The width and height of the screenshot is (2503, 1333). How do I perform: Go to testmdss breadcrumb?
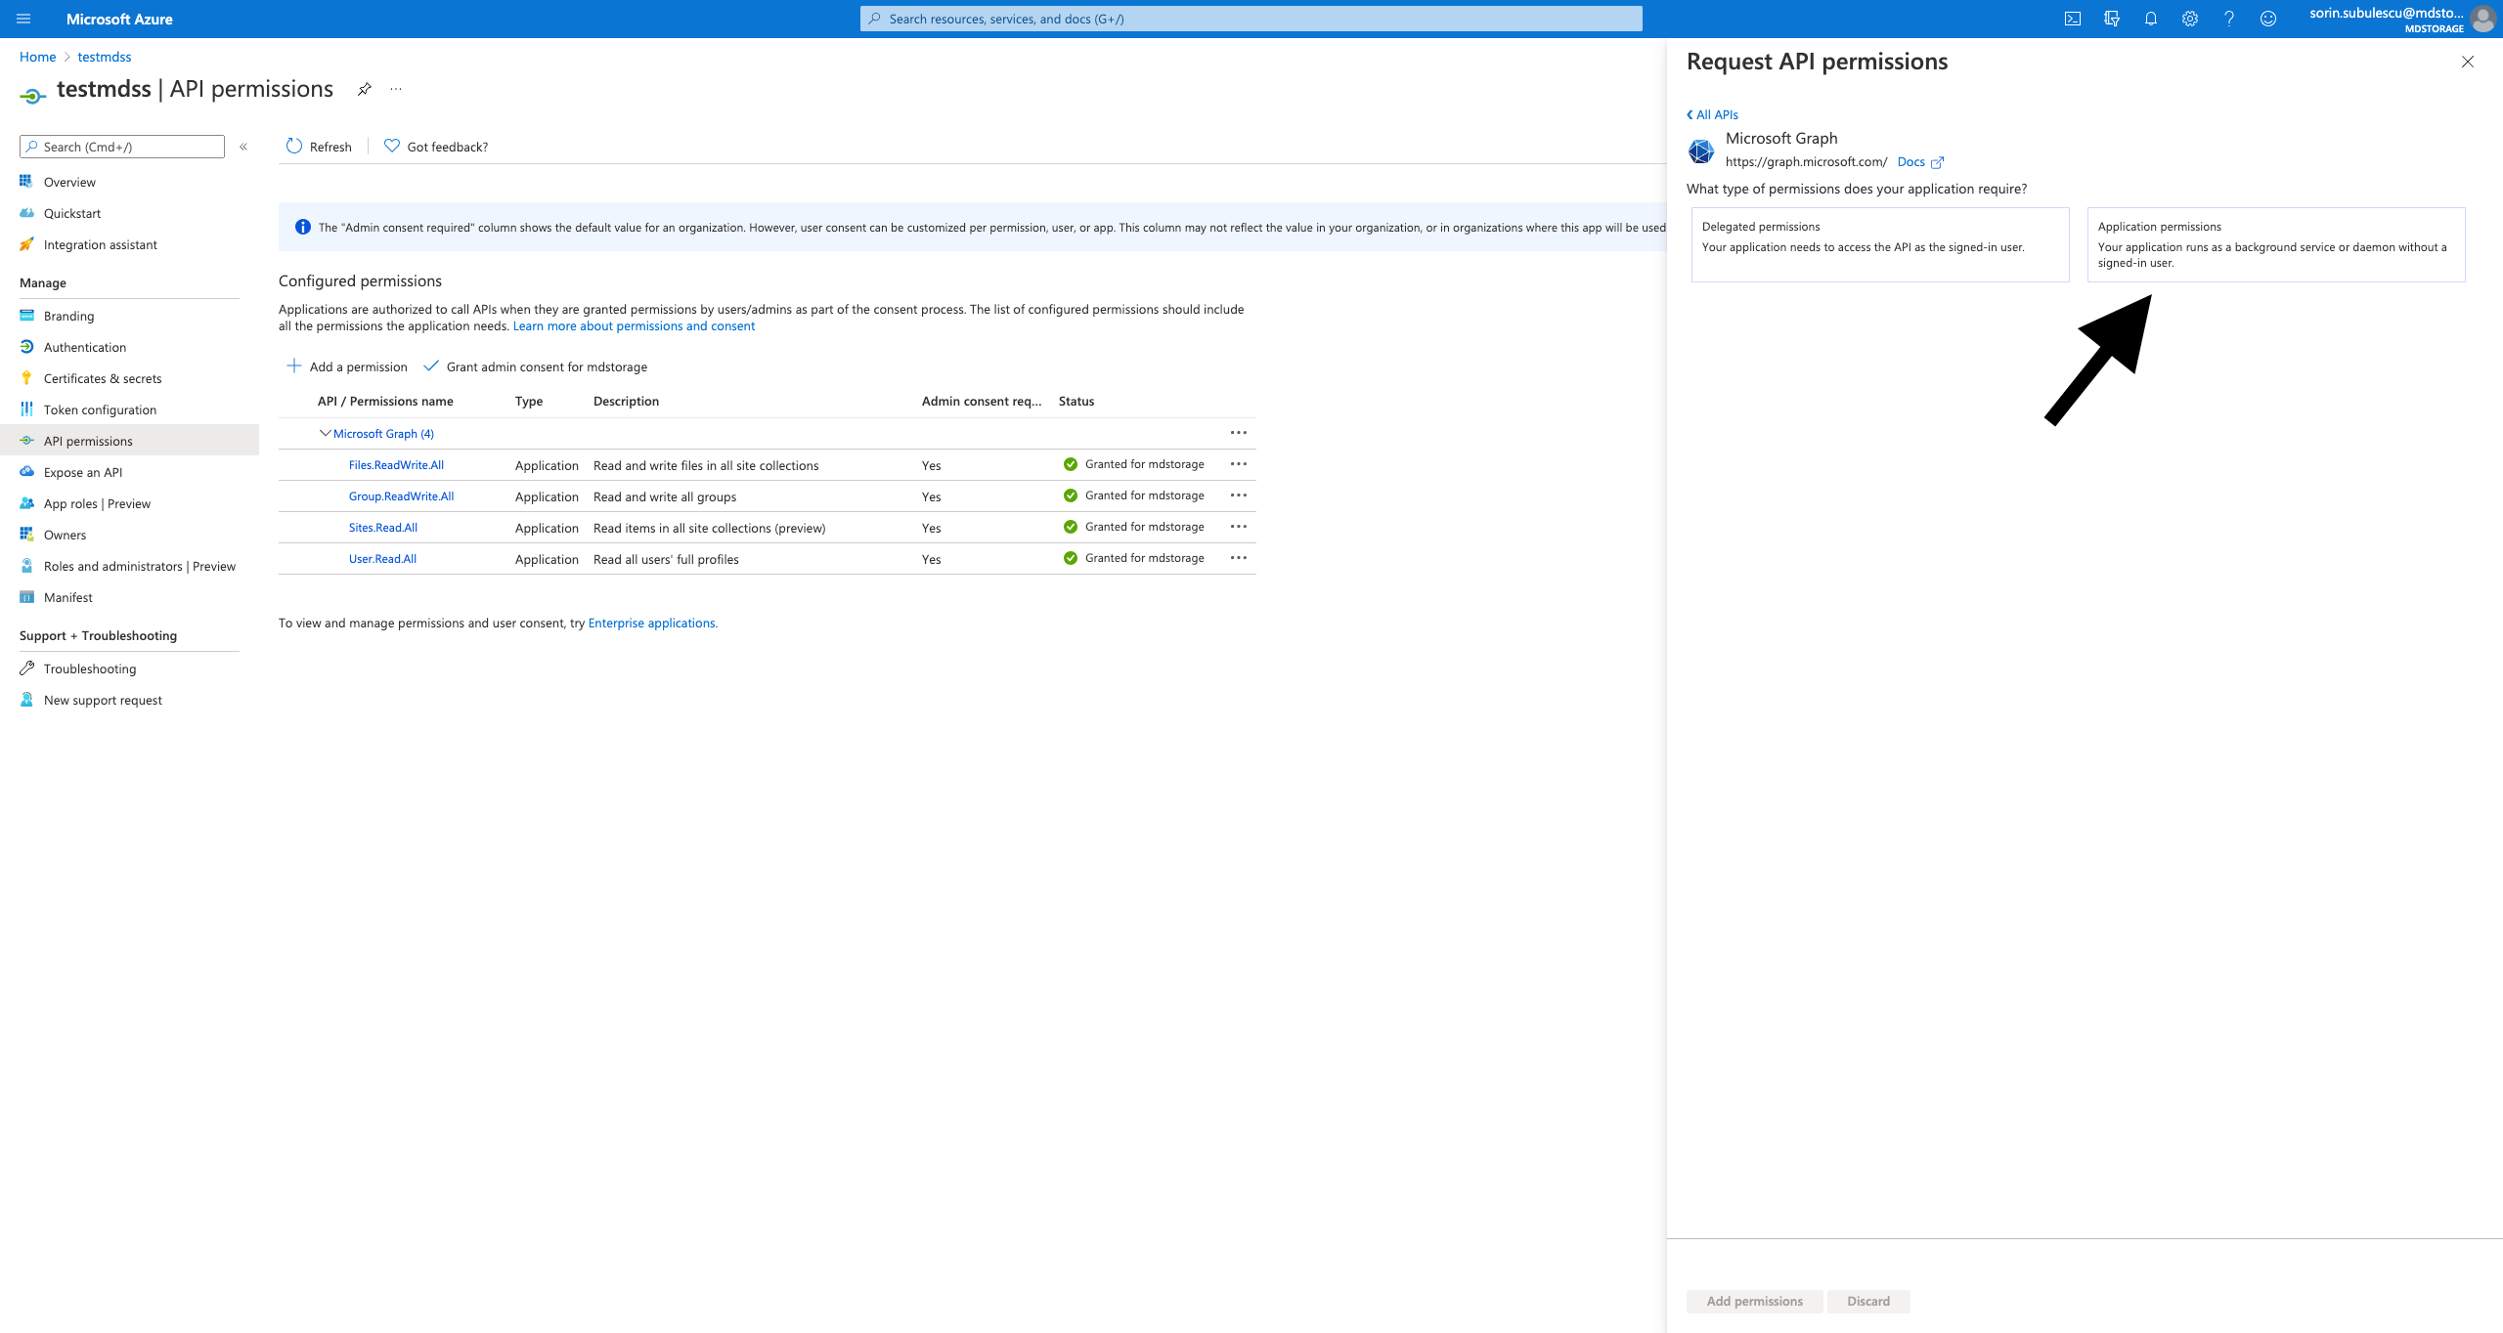point(105,57)
